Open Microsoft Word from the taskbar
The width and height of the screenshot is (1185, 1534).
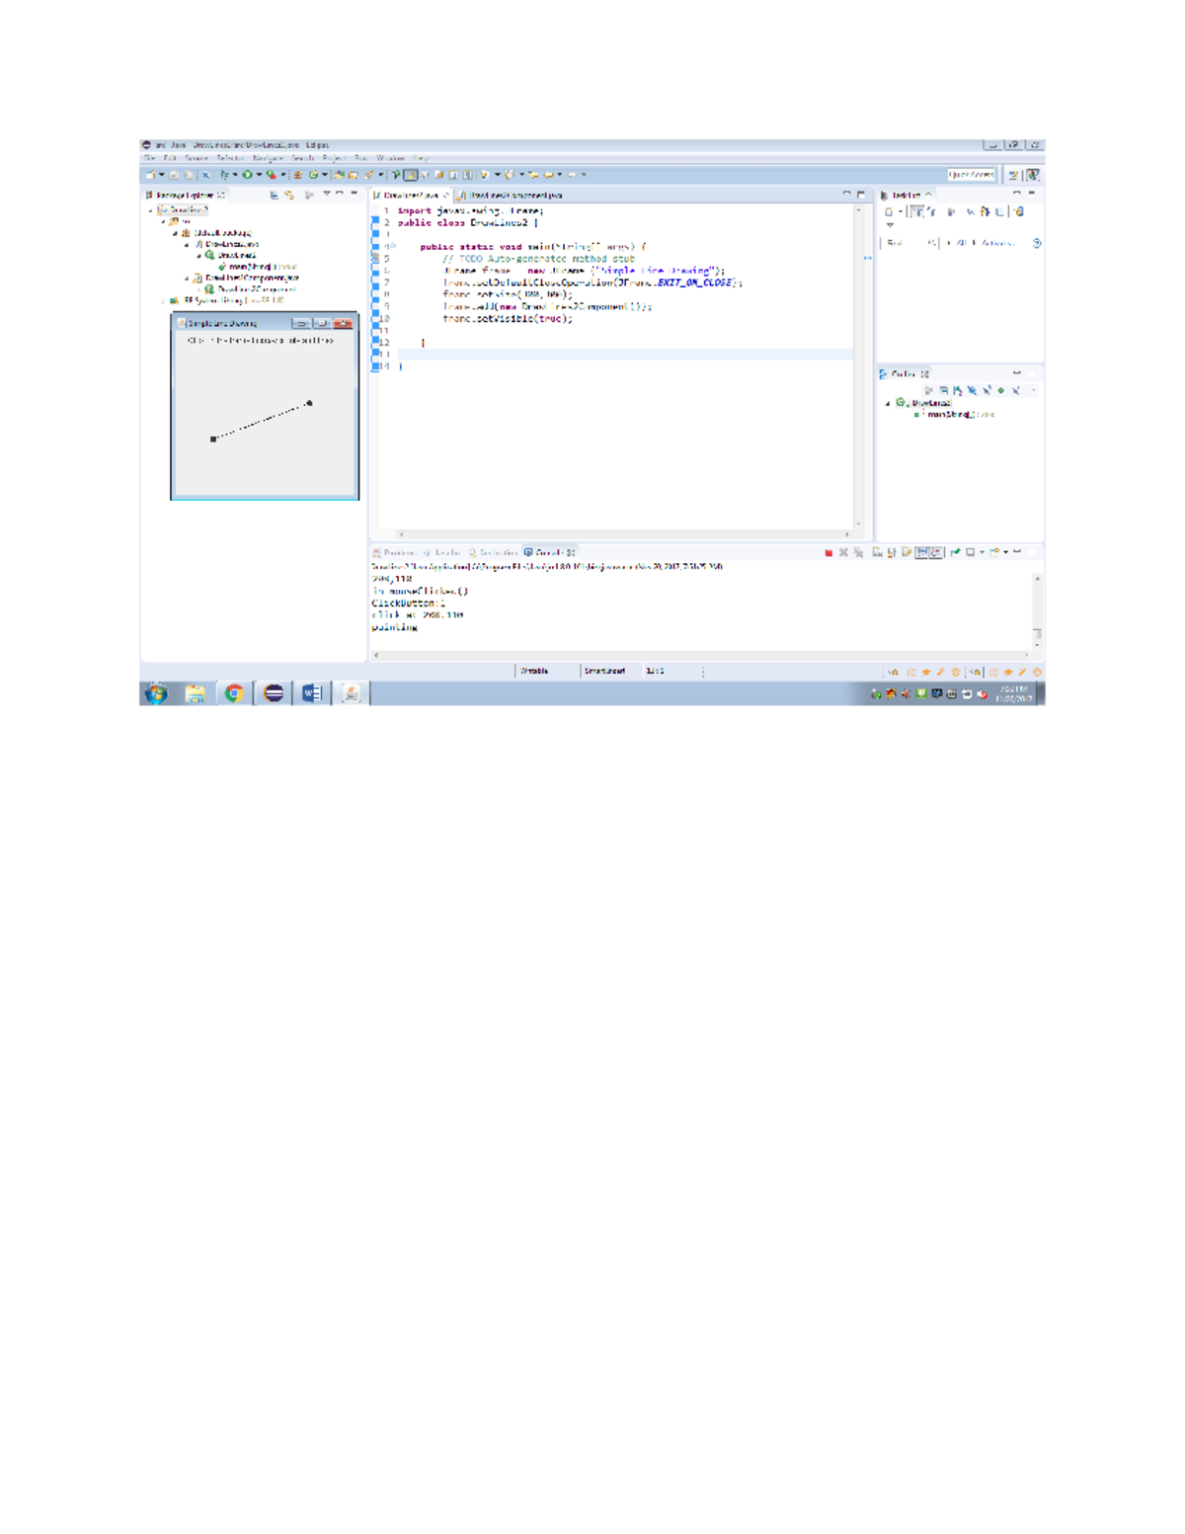click(312, 693)
